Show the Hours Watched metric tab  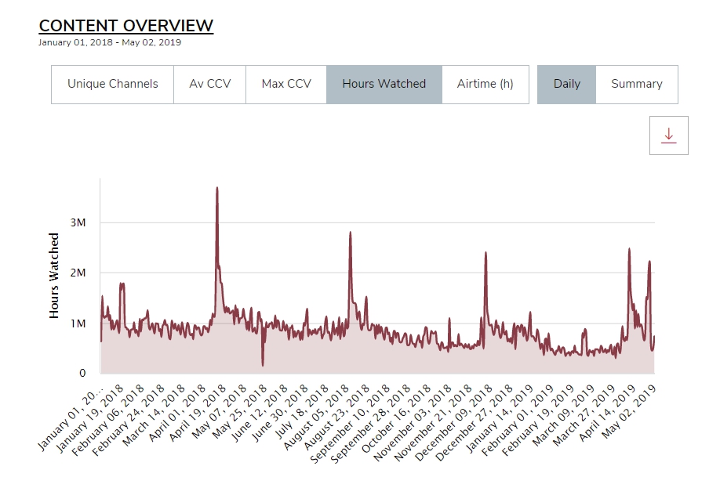(384, 85)
